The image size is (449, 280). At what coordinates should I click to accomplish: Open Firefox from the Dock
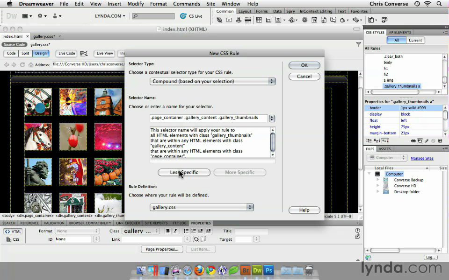tap(199, 270)
